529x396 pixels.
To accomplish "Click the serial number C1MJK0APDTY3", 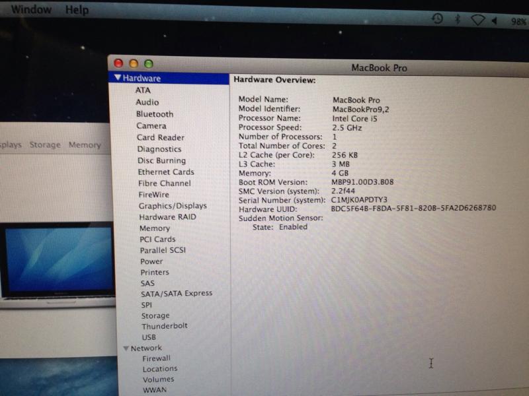I will (359, 200).
